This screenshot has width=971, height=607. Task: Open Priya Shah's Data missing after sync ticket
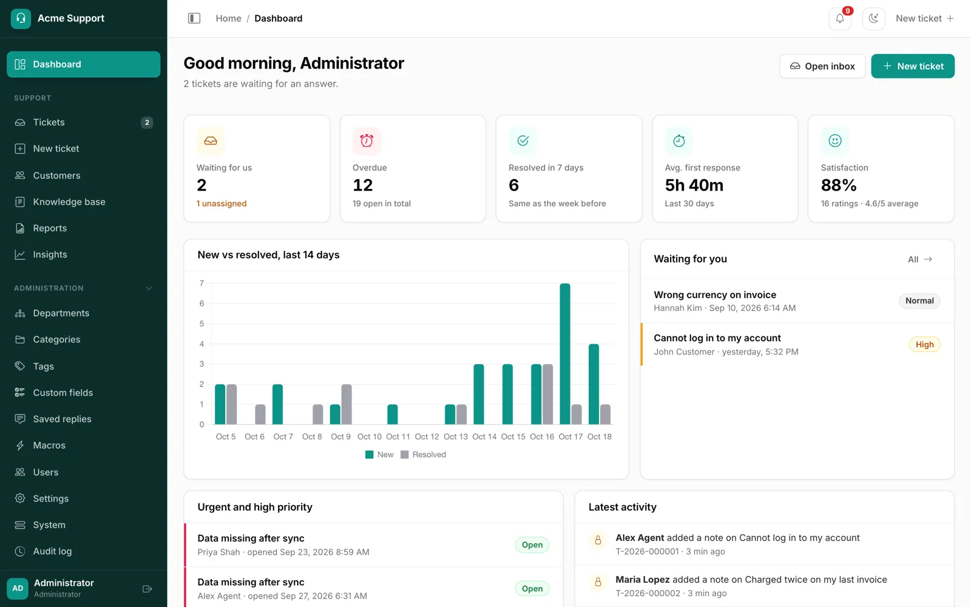point(373,545)
